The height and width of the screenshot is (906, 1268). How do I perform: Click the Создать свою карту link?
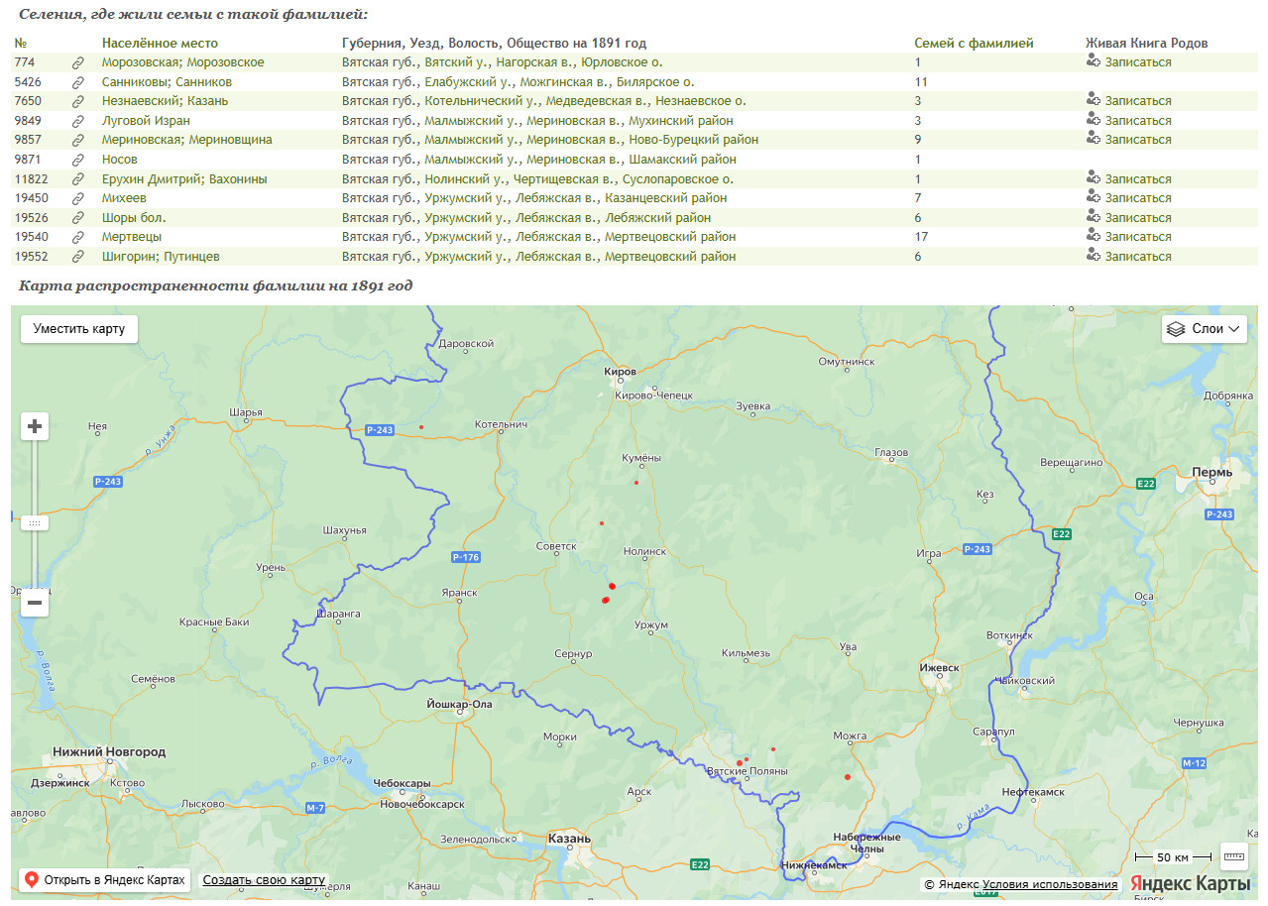264,880
